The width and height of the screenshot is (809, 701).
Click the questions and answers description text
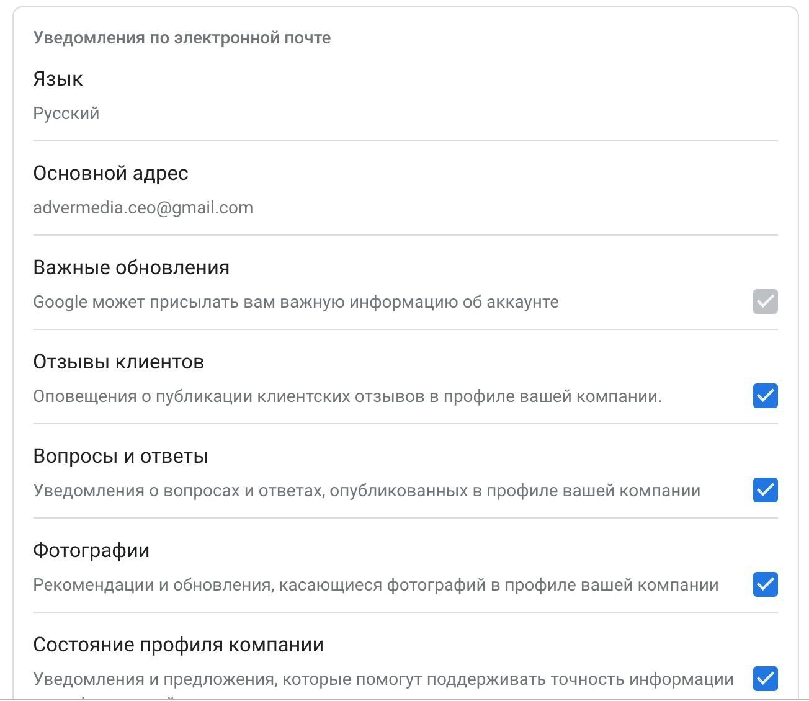(x=366, y=491)
